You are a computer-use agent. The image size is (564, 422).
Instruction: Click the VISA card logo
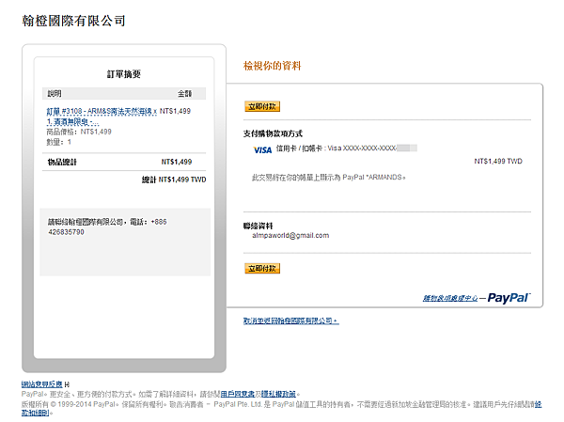coord(262,150)
